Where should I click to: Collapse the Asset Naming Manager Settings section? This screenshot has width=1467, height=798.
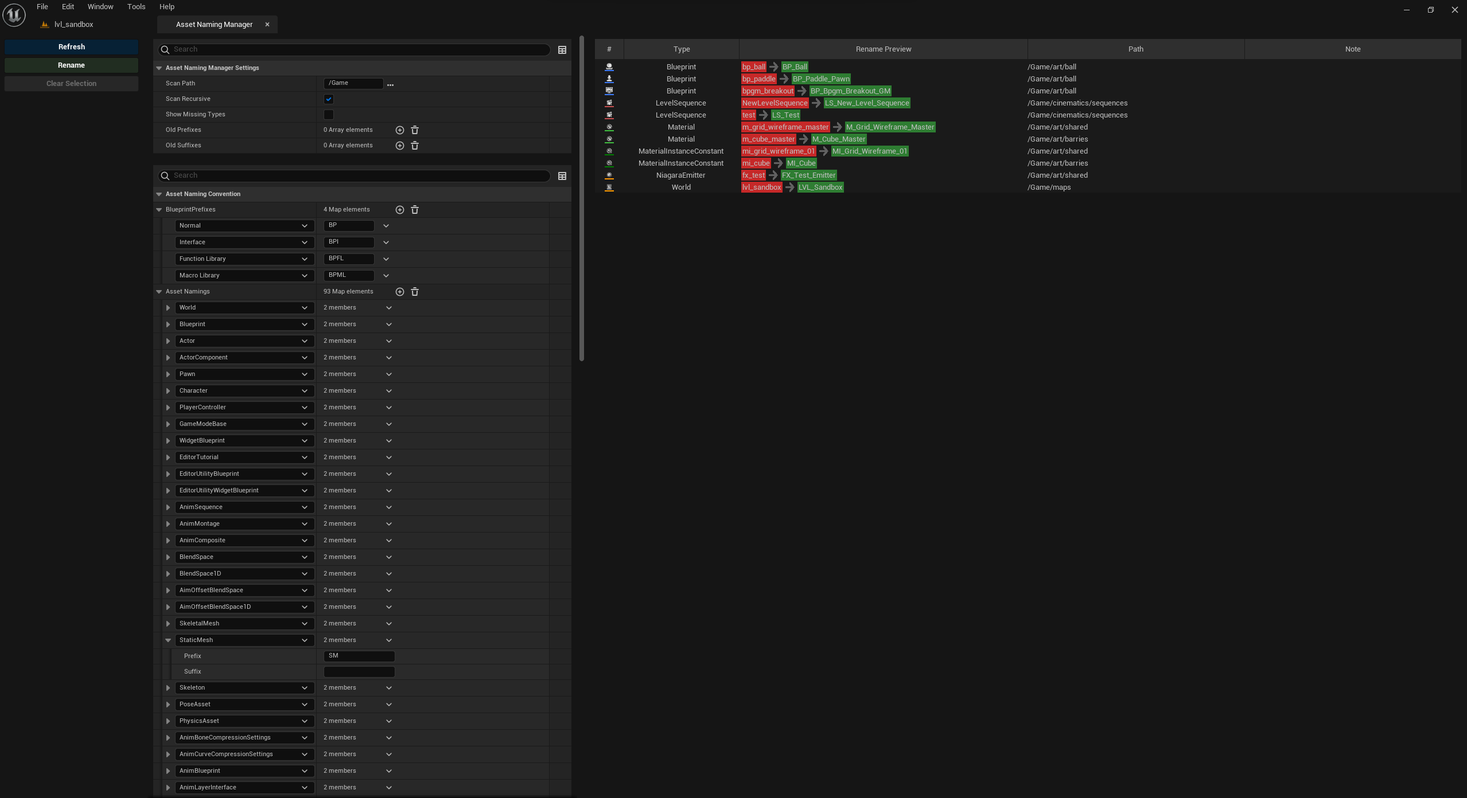tap(159, 68)
